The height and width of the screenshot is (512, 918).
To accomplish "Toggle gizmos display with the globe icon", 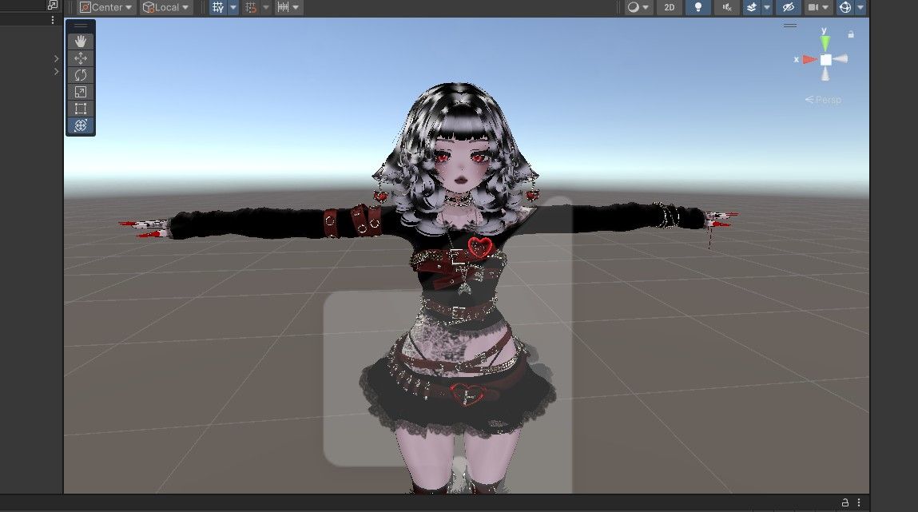I will [x=844, y=8].
